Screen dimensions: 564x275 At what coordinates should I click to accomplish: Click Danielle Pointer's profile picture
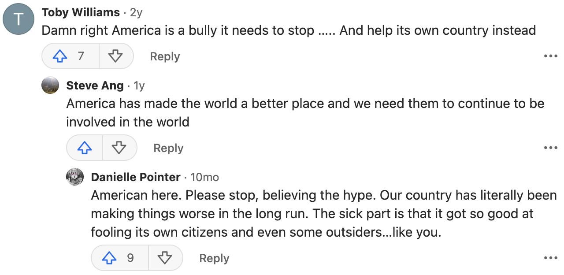pyautogui.click(x=75, y=177)
